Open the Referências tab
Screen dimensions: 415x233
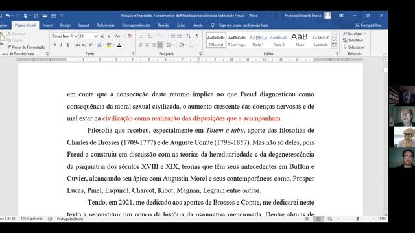tap(105, 25)
